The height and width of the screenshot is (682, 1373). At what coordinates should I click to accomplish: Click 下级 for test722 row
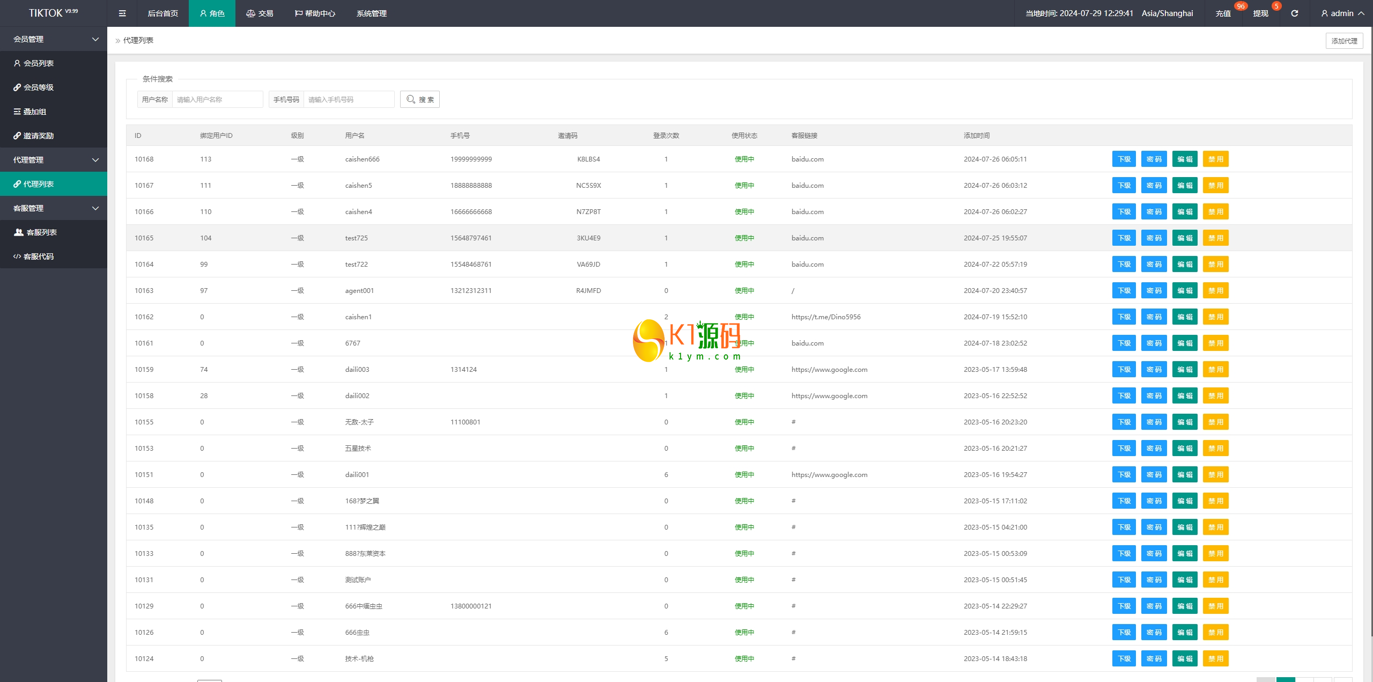[1124, 265]
